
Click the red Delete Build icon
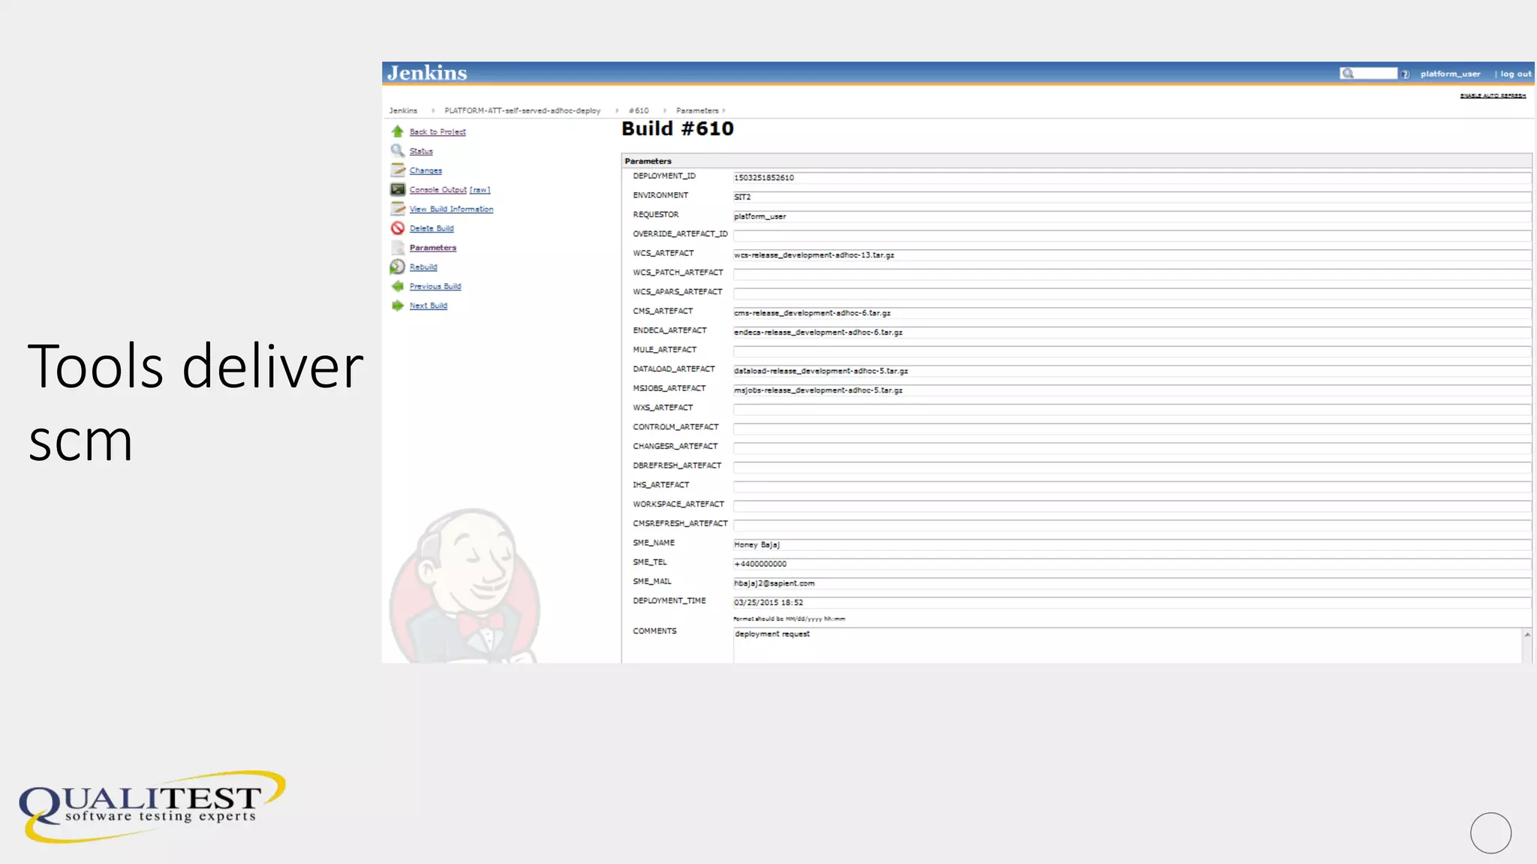pos(398,228)
